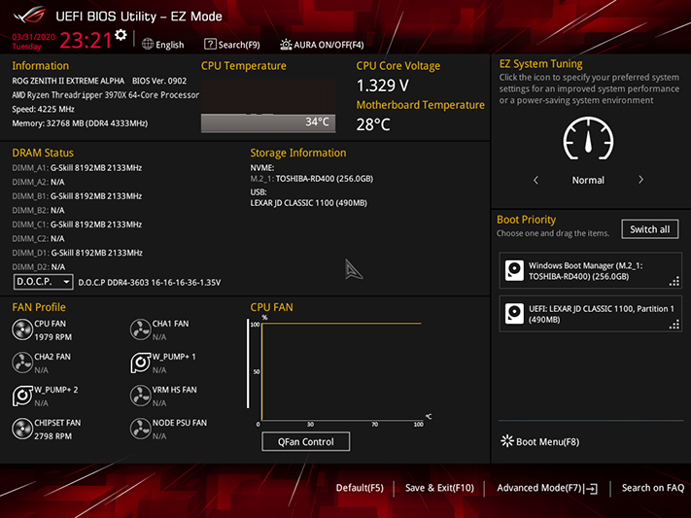691x518 pixels.
Task: Click DIMM_D1 G-Skill 8192MB entry
Action: [77, 253]
